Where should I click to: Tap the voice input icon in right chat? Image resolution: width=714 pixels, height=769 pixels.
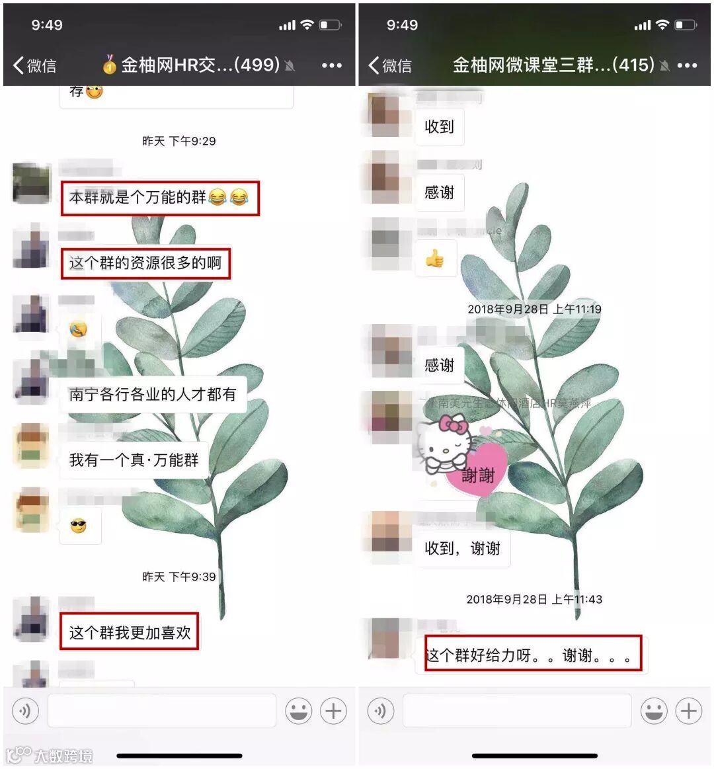point(381,711)
